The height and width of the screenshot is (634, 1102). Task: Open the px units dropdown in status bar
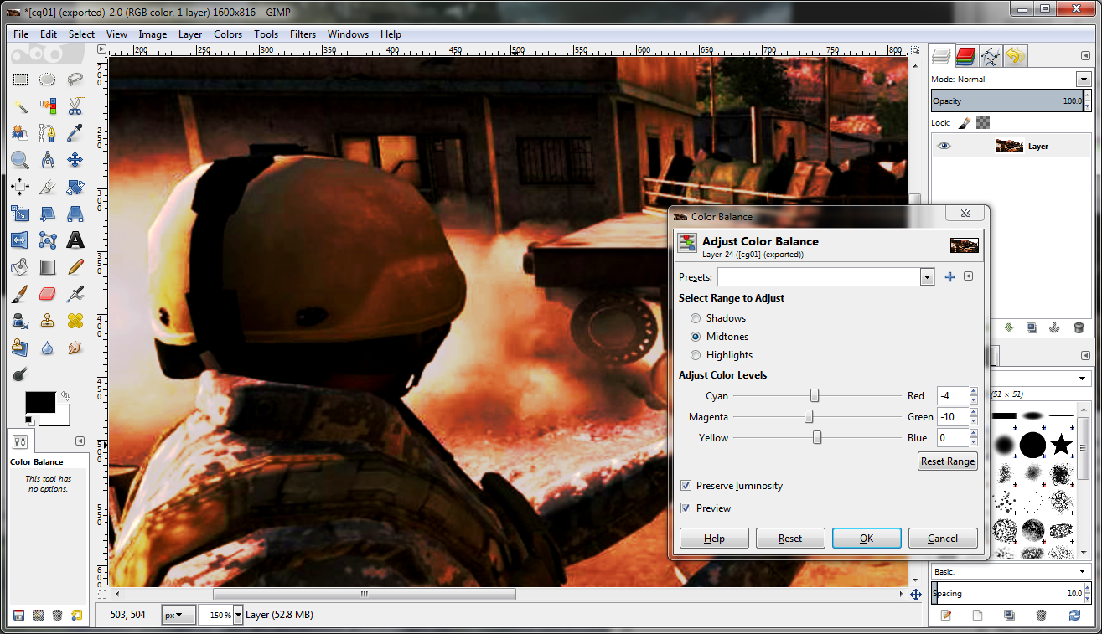click(x=178, y=615)
